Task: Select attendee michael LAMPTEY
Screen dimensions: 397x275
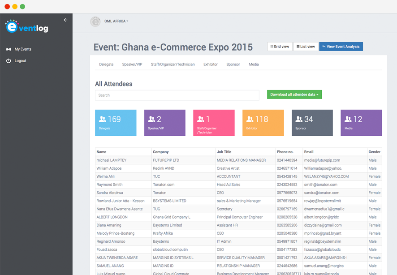Action: pyautogui.click(x=112, y=160)
